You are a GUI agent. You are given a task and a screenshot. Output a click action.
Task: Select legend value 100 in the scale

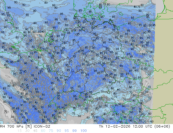83,131
